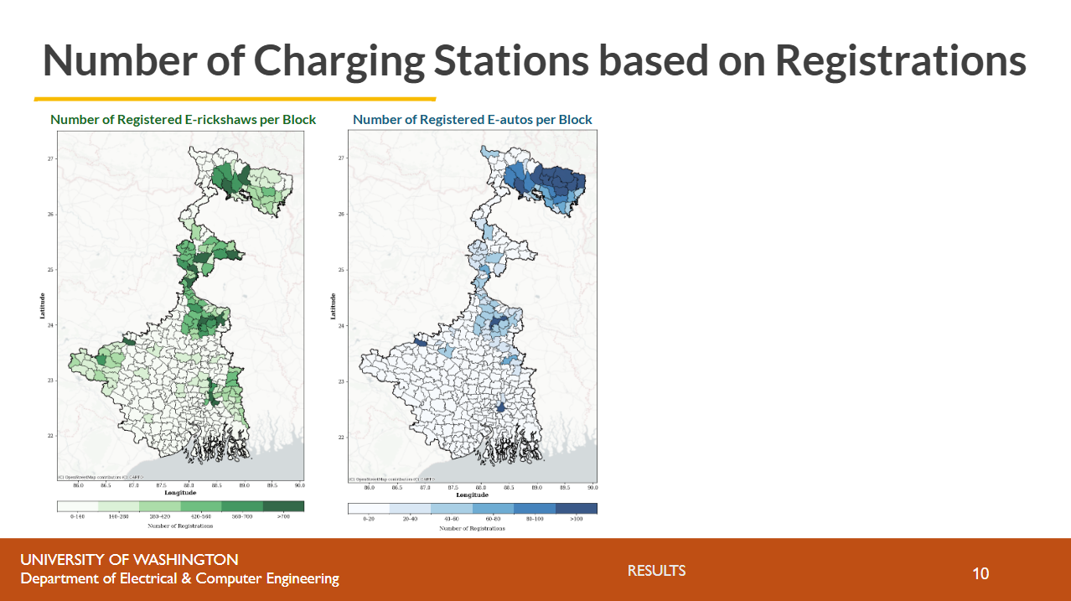Pick the 80-100 blue legend swatch
The height and width of the screenshot is (601, 1071).
coord(535,508)
